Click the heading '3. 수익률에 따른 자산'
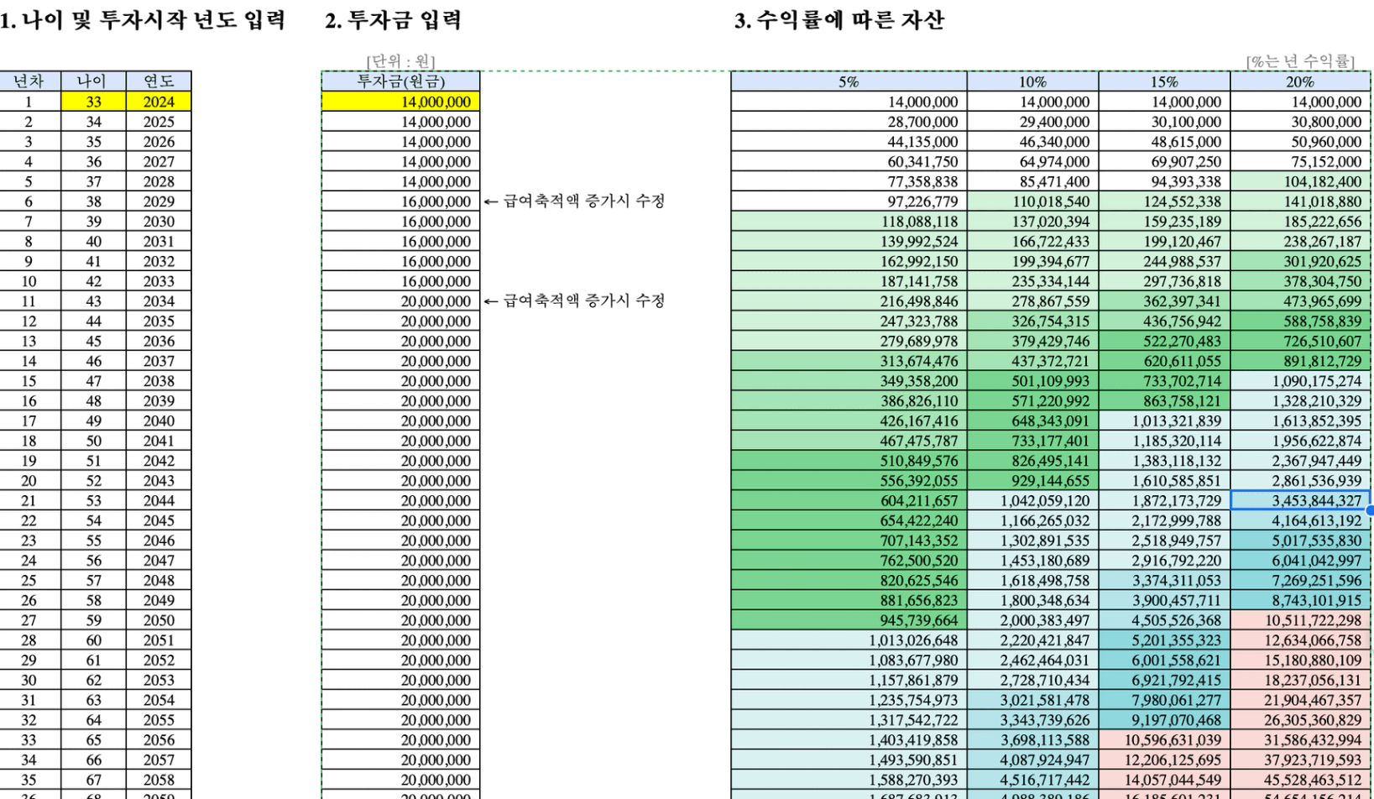This screenshot has height=799, width=1374. 839,20
